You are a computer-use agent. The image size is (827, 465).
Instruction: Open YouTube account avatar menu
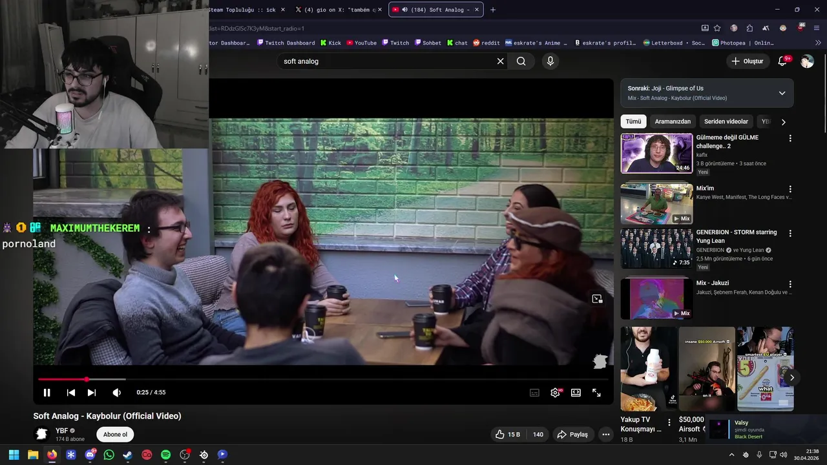point(807,61)
